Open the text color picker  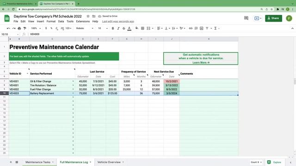[129, 28]
